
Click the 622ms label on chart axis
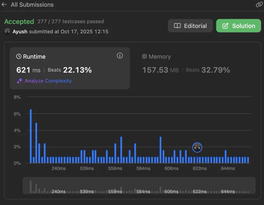coord(200,168)
